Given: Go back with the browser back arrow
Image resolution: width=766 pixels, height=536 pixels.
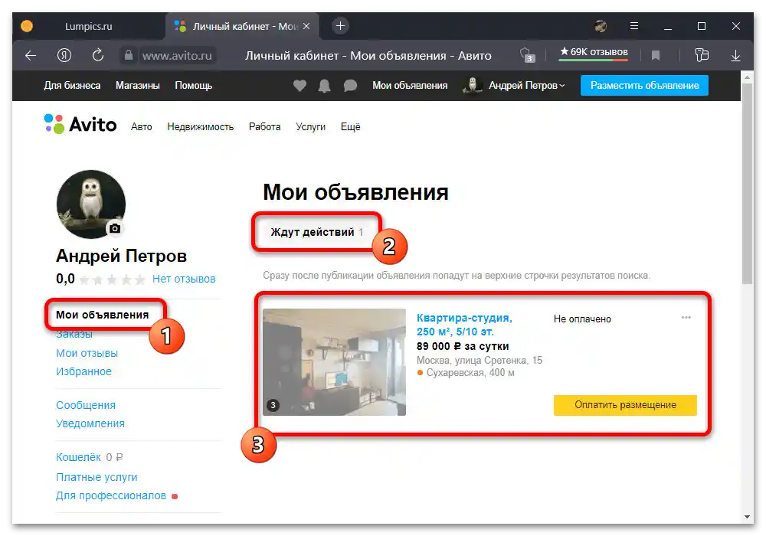Looking at the screenshot, I should (31, 56).
